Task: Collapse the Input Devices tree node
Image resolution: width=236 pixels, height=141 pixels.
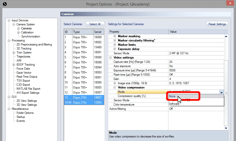Action: pyautogui.click(x=9, y=20)
